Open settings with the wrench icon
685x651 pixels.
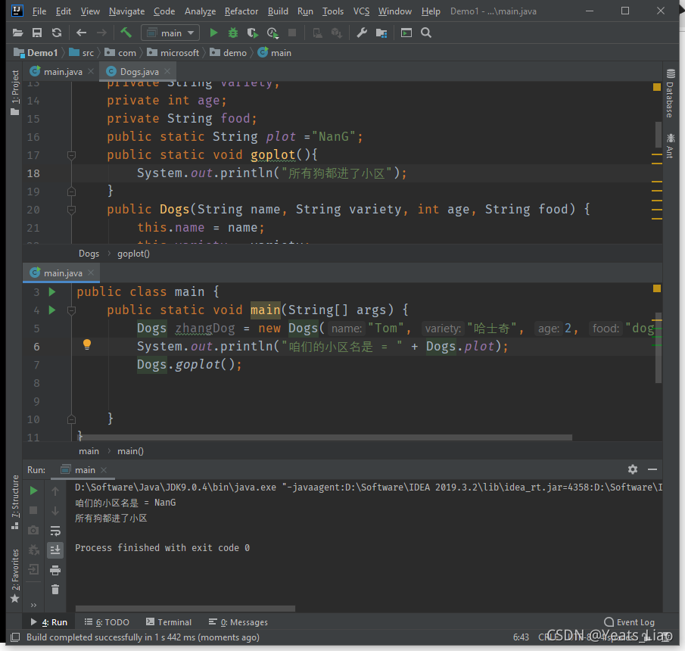pyautogui.click(x=361, y=33)
